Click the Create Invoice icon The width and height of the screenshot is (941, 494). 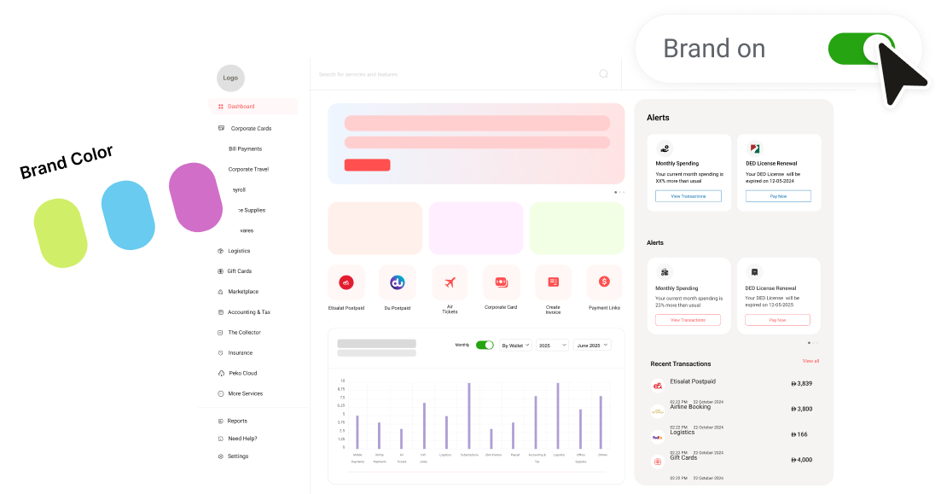pos(553,282)
